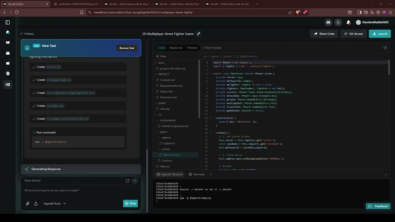Image resolution: width=395 pixels, height=222 pixels.
Task: Click the DecisiveRadish503 profile avatar
Action: tap(358, 22)
